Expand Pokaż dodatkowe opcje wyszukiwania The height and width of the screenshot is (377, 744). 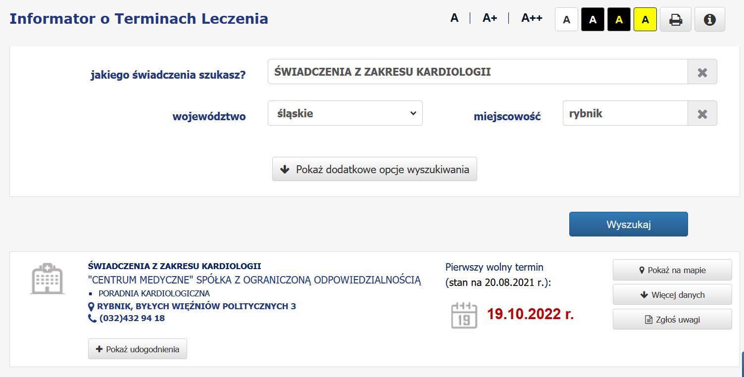375,169
